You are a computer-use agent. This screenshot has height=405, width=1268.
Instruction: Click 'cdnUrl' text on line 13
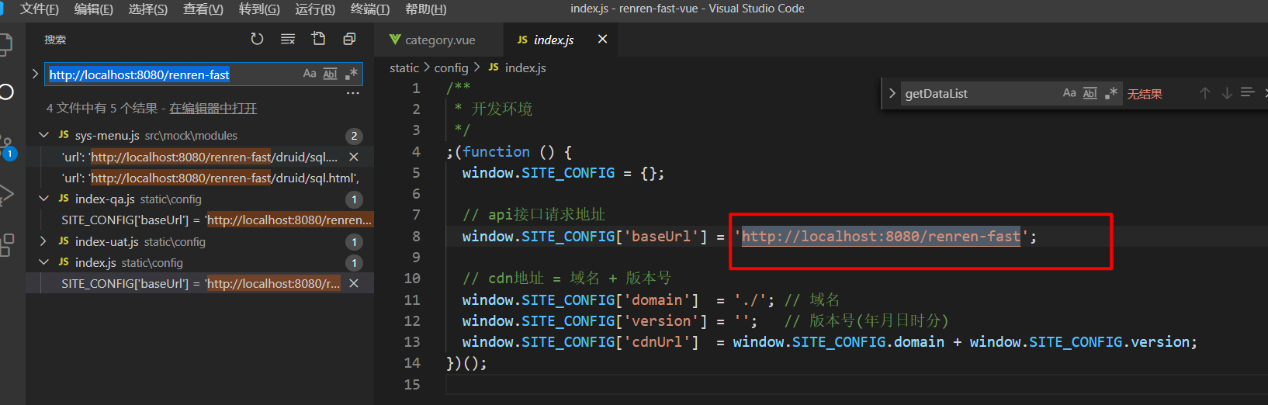tap(657, 342)
